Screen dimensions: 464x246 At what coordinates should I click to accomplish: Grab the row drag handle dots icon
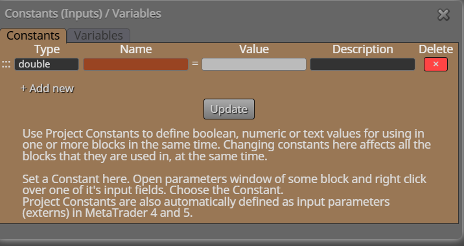[6, 64]
